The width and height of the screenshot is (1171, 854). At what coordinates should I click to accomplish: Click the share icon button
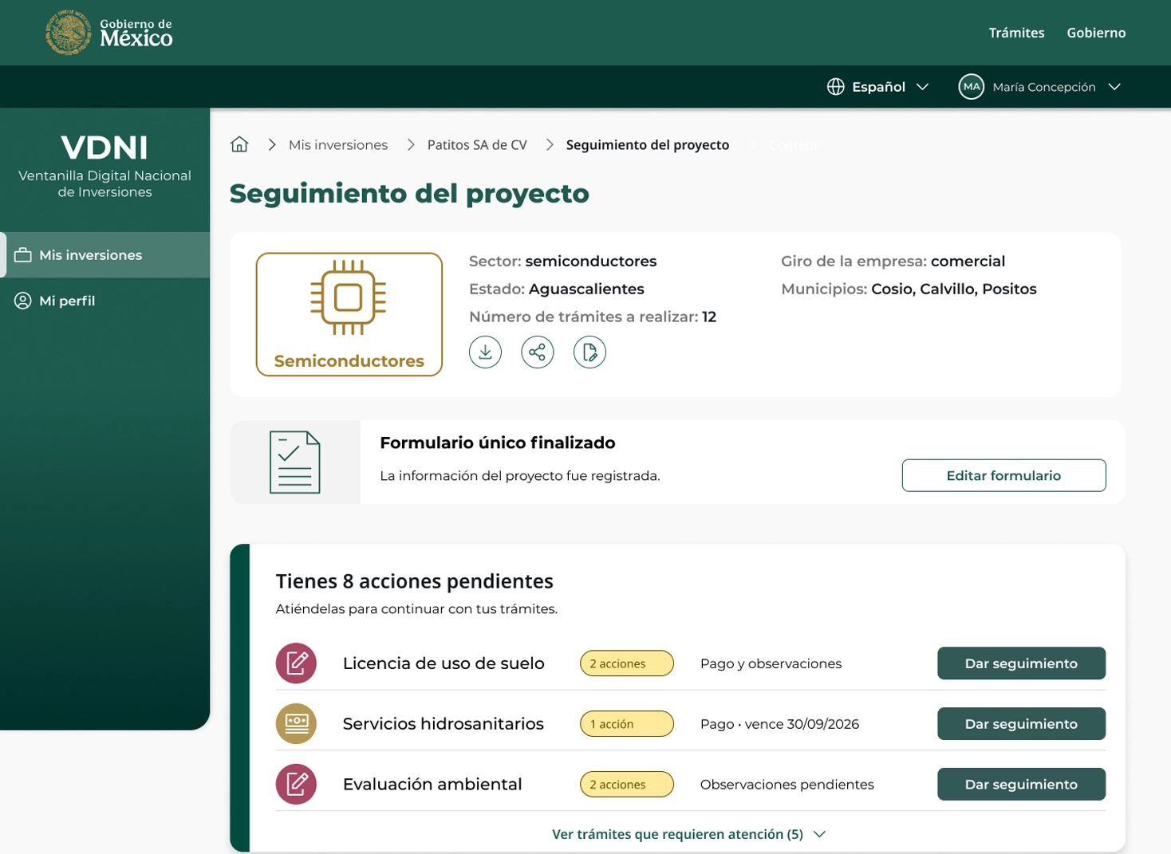(538, 352)
